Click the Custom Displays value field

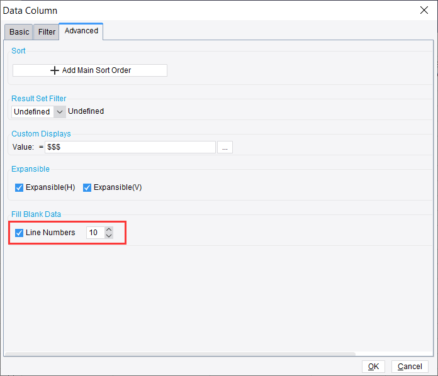130,147
